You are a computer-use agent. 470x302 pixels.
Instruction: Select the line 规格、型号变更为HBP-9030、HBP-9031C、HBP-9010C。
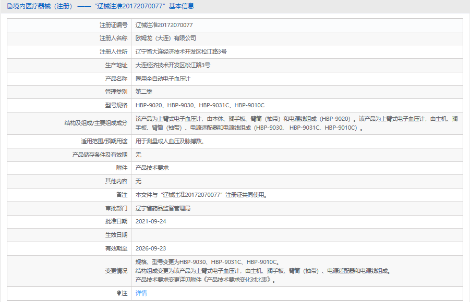[x=208, y=262]
